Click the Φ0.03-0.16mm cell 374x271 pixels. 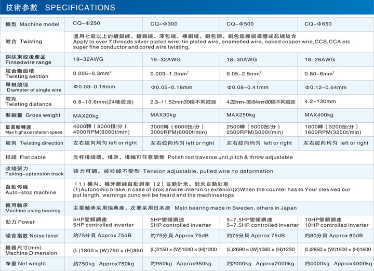click(x=94, y=87)
